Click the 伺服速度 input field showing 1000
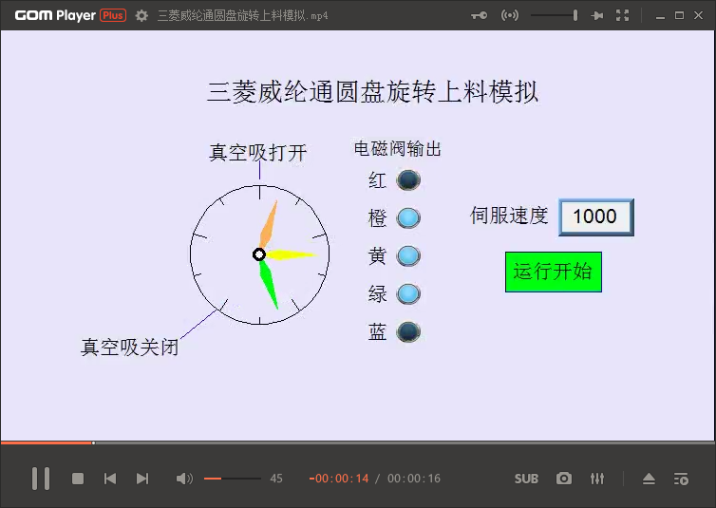The height and width of the screenshot is (508, 716). [595, 216]
